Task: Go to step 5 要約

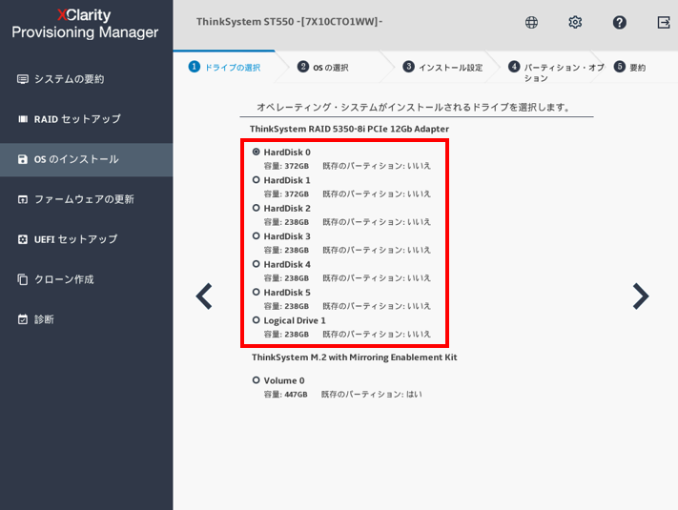Action: point(629,68)
